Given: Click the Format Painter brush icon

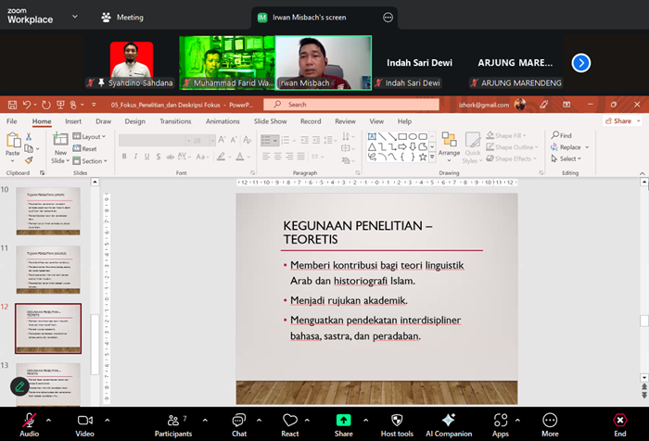Looking at the screenshot, I should pyautogui.click(x=29, y=160).
